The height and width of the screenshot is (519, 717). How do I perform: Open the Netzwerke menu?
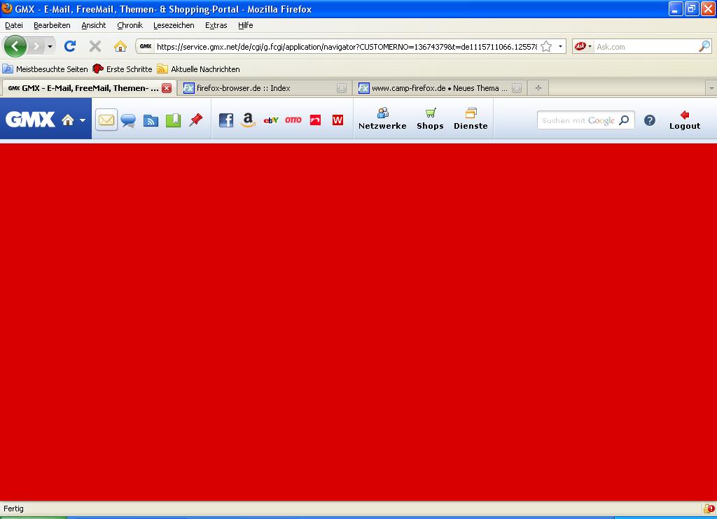(382, 119)
